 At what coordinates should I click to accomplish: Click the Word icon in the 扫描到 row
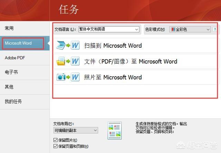[75, 46]
